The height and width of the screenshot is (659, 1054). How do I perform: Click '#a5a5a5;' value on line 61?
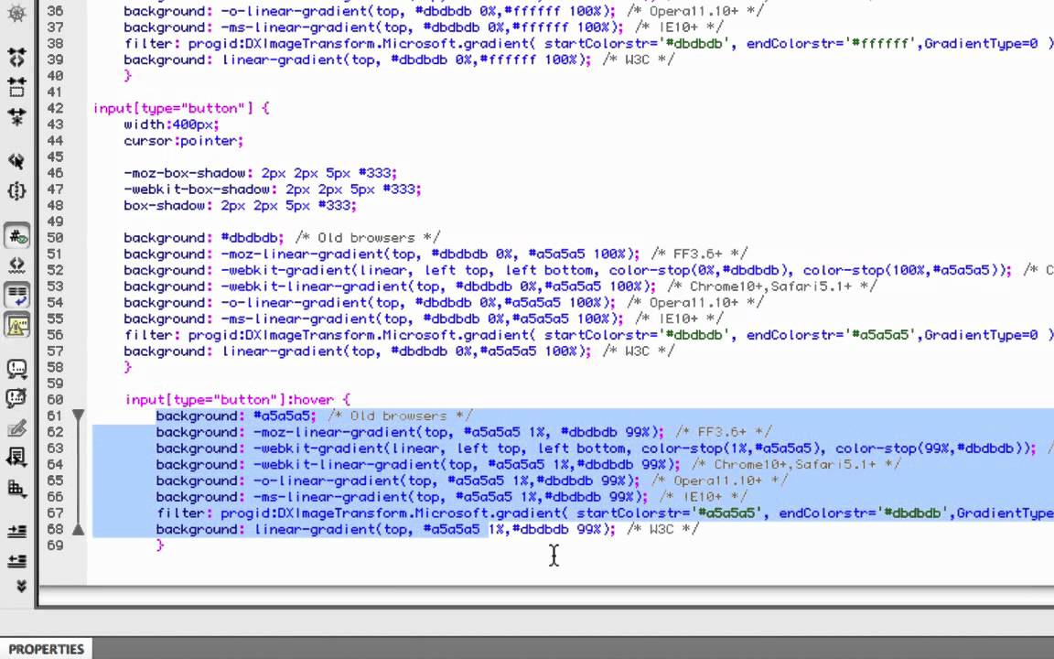tap(285, 416)
